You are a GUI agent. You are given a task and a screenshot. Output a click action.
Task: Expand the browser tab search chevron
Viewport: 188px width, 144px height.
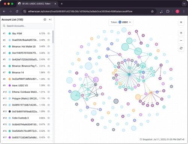coord(184,4)
